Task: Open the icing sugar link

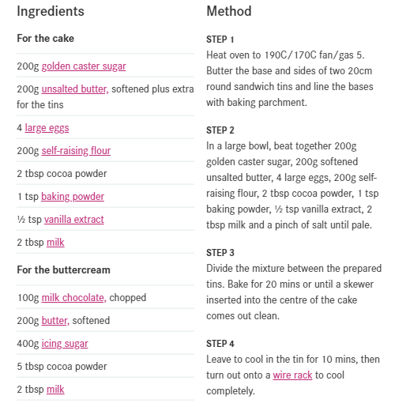Action: click(x=65, y=344)
